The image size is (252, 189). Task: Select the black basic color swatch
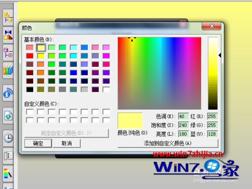point(30,89)
